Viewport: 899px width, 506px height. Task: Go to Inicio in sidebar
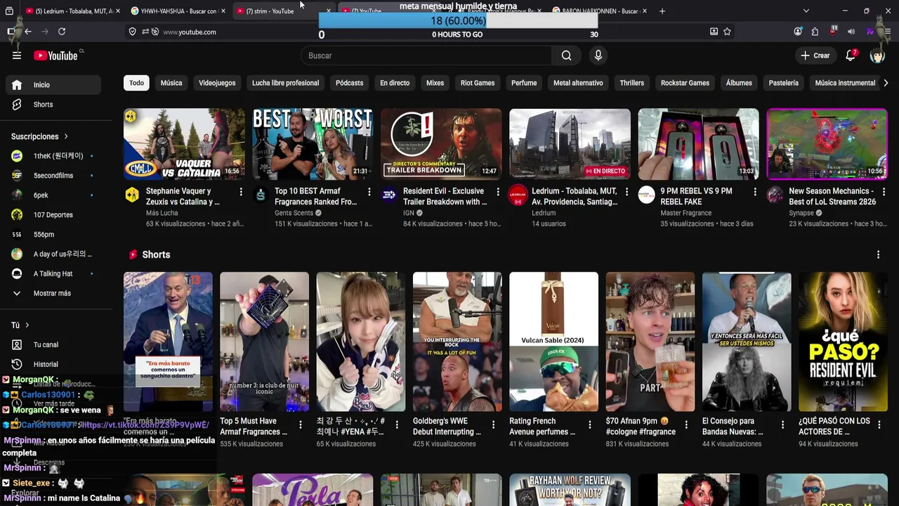(x=53, y=84)
